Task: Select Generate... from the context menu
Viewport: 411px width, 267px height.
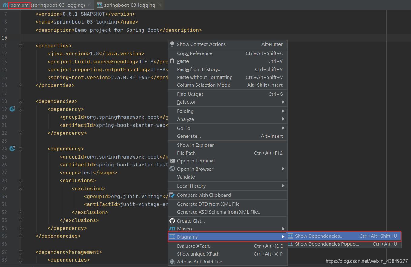Action: coord(227,136)
